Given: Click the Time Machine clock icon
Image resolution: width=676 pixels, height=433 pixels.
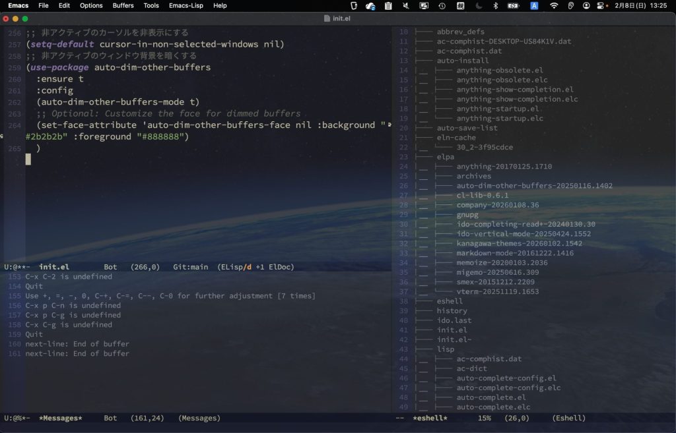Looking at the screenshot, I should (x=442, y=5).
